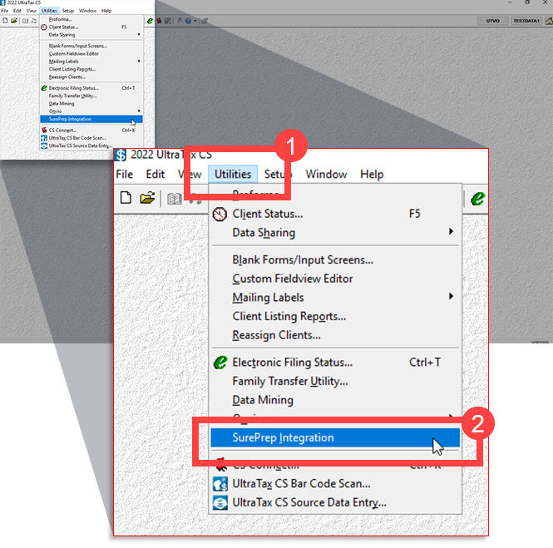Click the blue question mark help icon
The height and width of the screenshot is (548, 553).
point(188,21)
